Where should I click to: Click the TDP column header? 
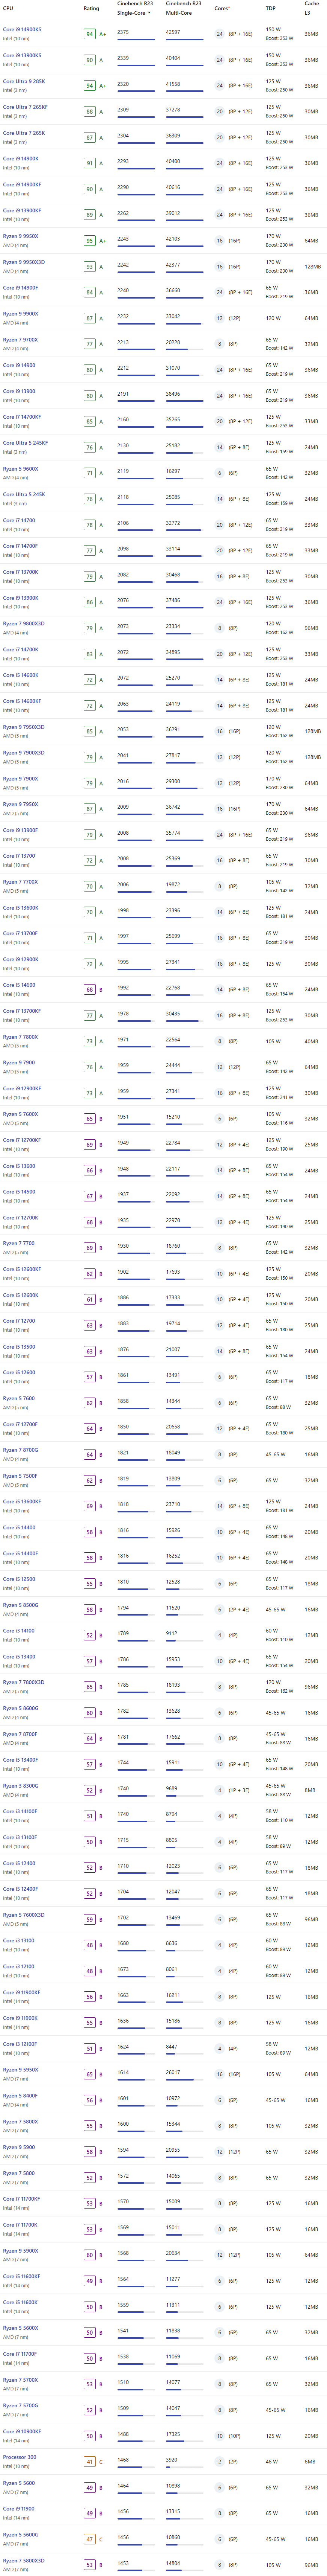[270, 8]
